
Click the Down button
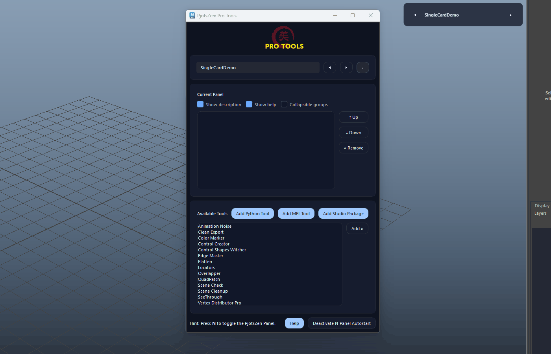click(x=353, y=133)
